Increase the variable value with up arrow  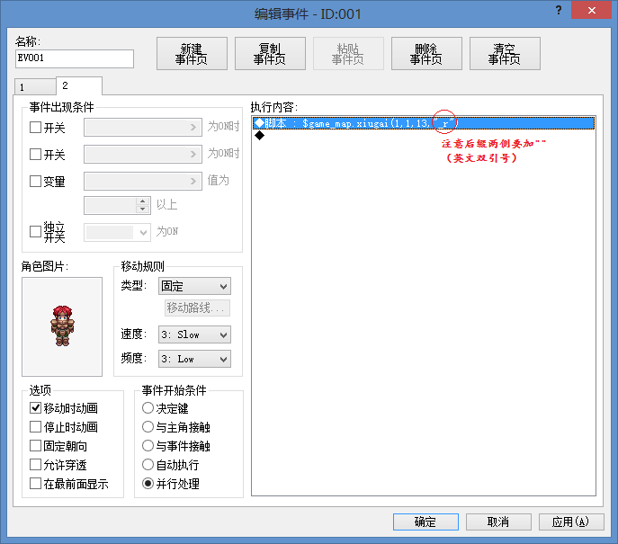(x=143, y=201)
